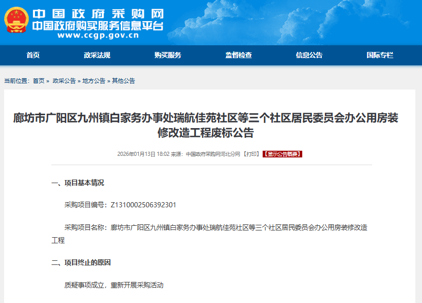Click the 二、项目终止的原因 section heading
The width and height of the screenshot is (422, 303).
81,262
